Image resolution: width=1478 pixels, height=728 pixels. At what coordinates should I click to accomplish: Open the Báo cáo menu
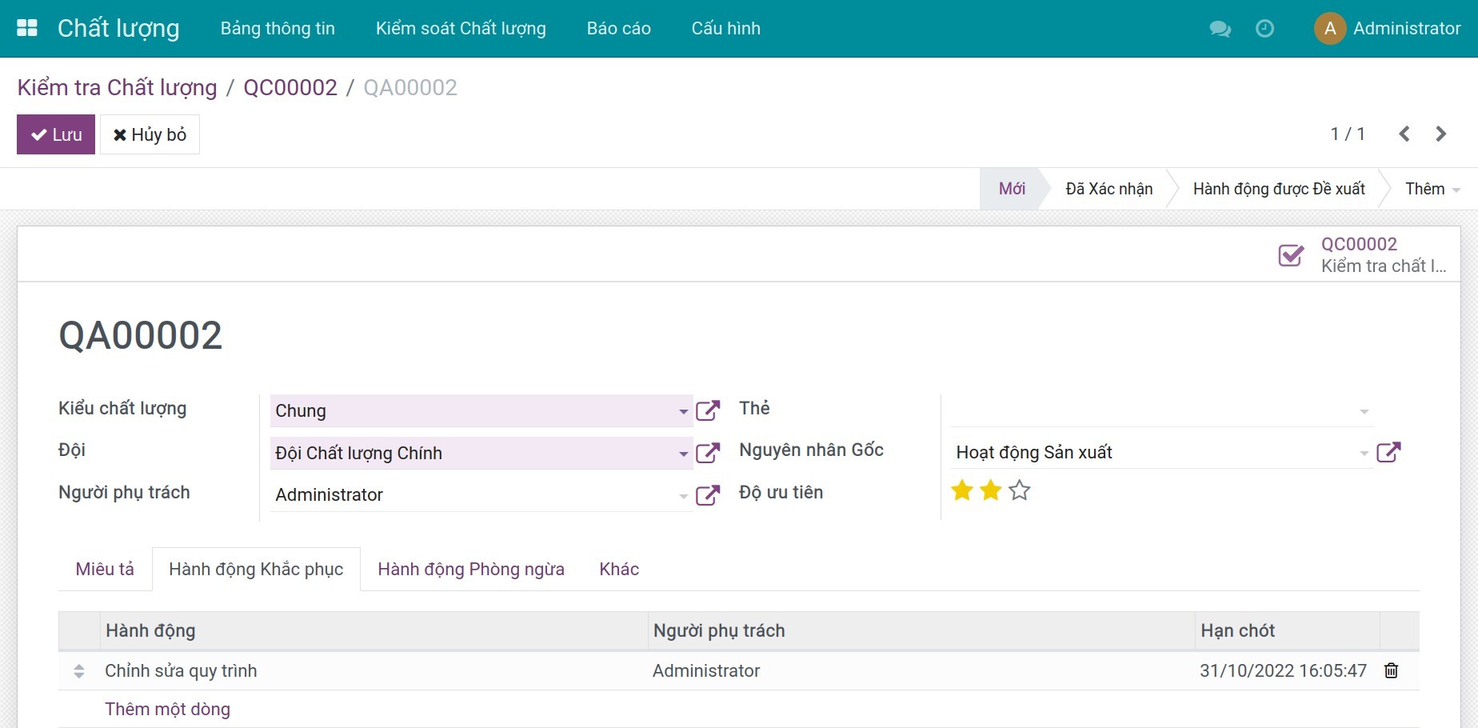(x=618, y=28)
